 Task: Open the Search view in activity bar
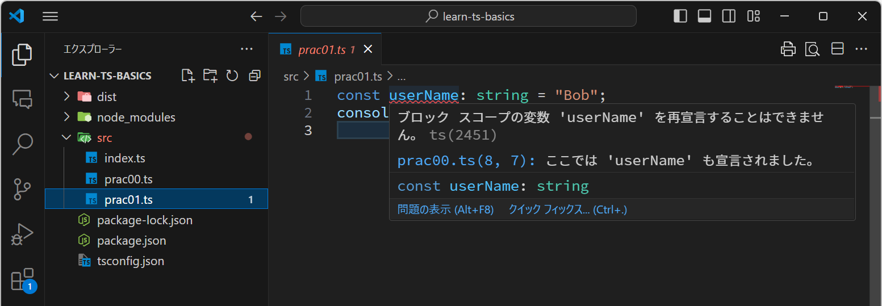[23, 144]
